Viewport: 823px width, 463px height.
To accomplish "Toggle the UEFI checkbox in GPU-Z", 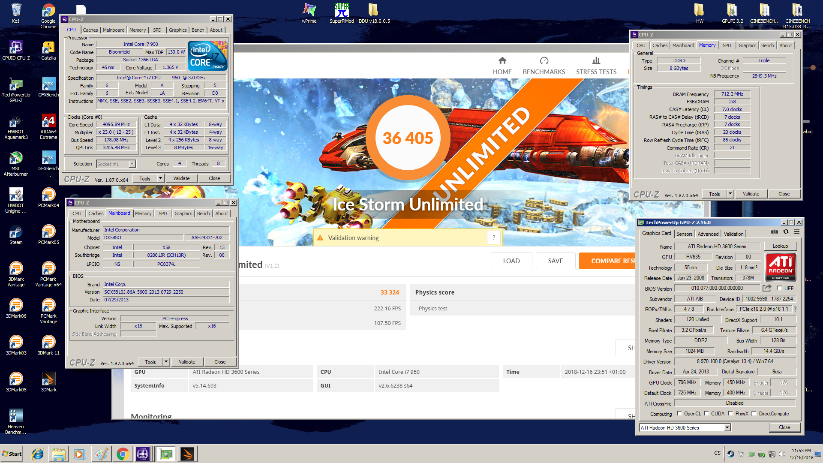I will point(779,289).
